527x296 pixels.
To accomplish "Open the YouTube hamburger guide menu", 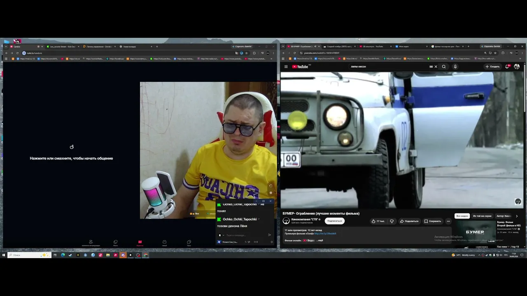I will [x=286, y=67].
